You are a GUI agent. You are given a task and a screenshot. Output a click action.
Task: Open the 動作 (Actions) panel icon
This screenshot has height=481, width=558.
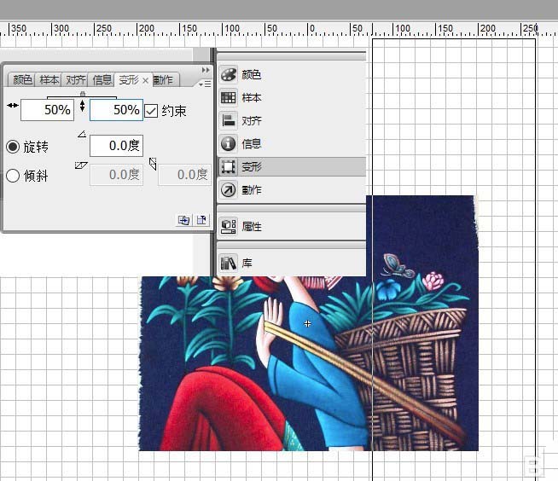pyautogui.click(x=228, y=189)
